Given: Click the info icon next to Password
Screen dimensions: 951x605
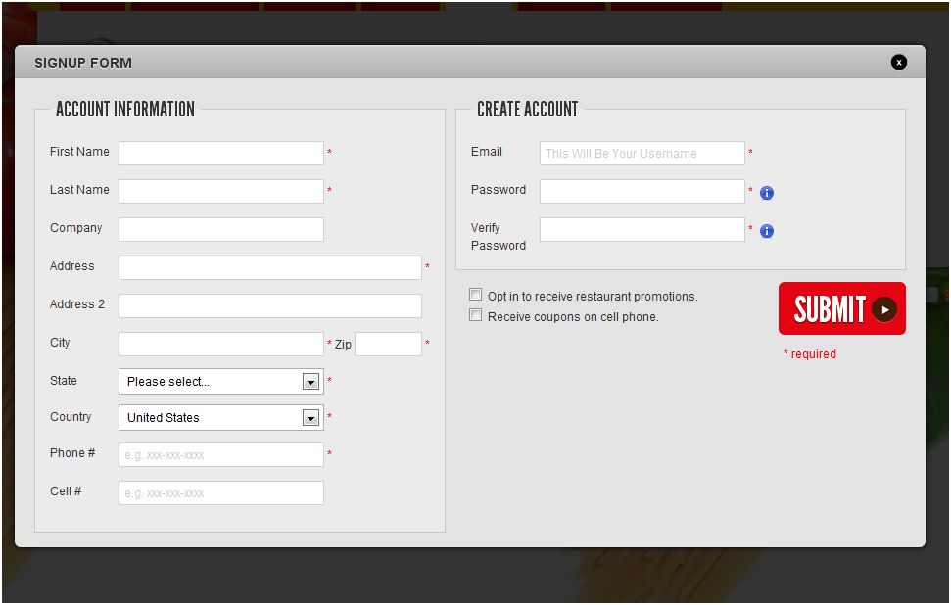Looking at the screenshot, I should 767,193.
